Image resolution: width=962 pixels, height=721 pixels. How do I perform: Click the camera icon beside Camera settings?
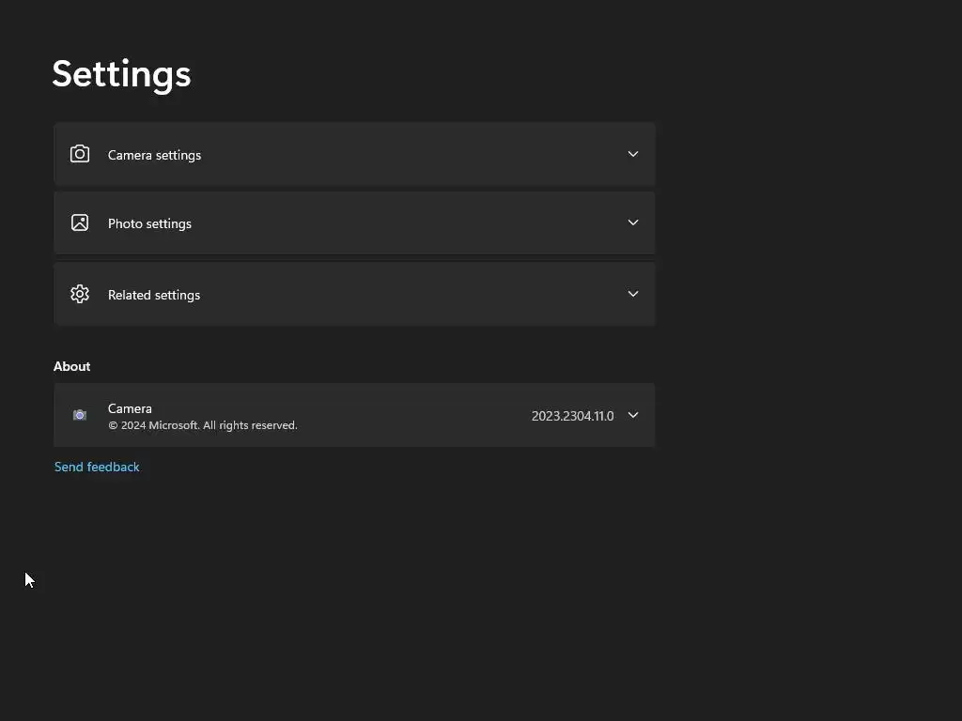pos(80,154)
